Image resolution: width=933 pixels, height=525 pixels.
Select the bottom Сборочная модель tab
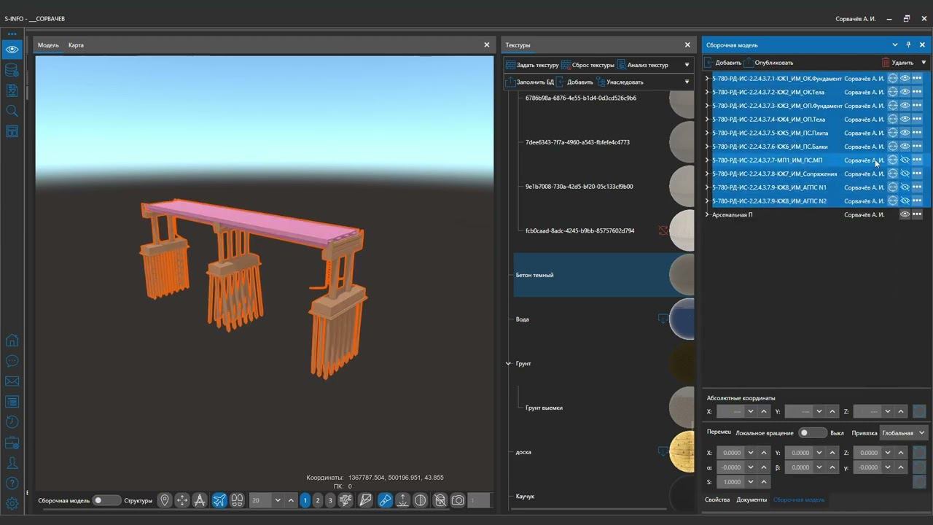799,499
